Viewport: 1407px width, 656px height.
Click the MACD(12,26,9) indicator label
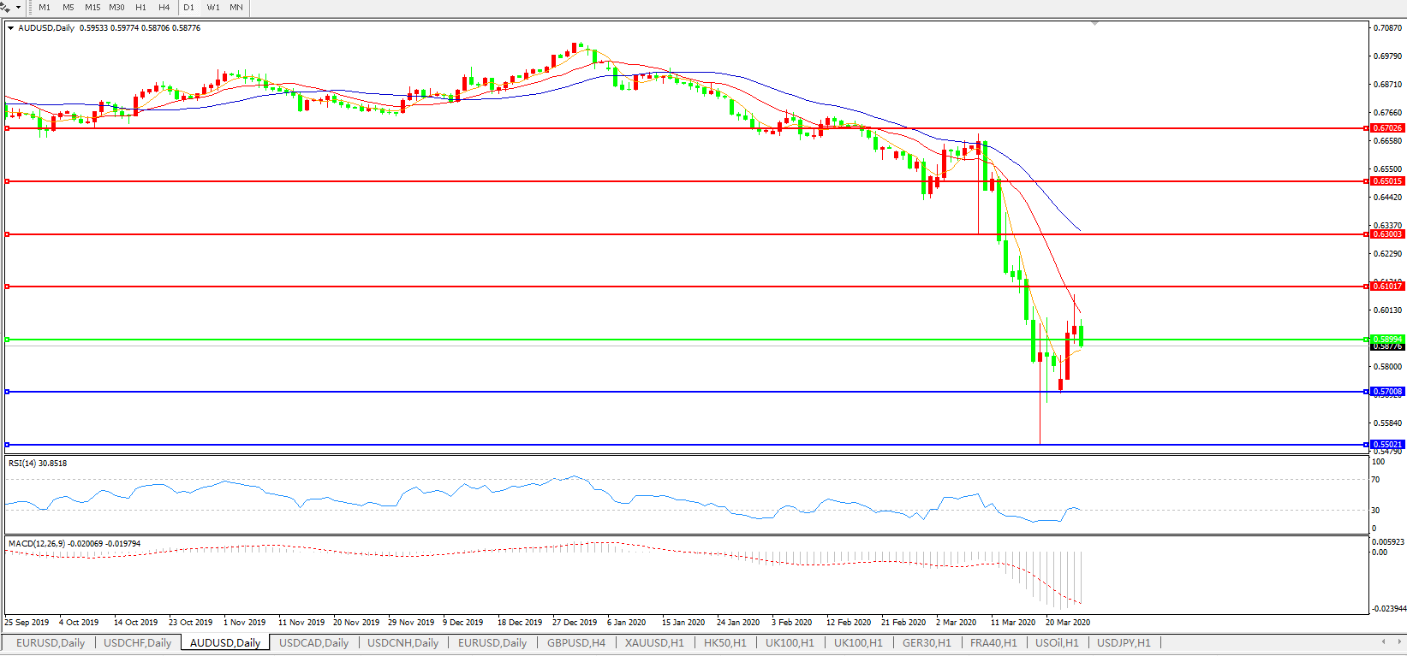[x=74, y=544]
